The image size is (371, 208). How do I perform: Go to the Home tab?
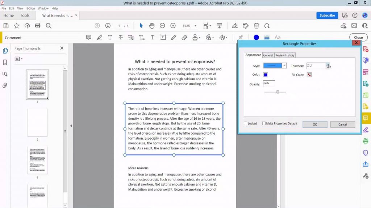pos(9,15)
